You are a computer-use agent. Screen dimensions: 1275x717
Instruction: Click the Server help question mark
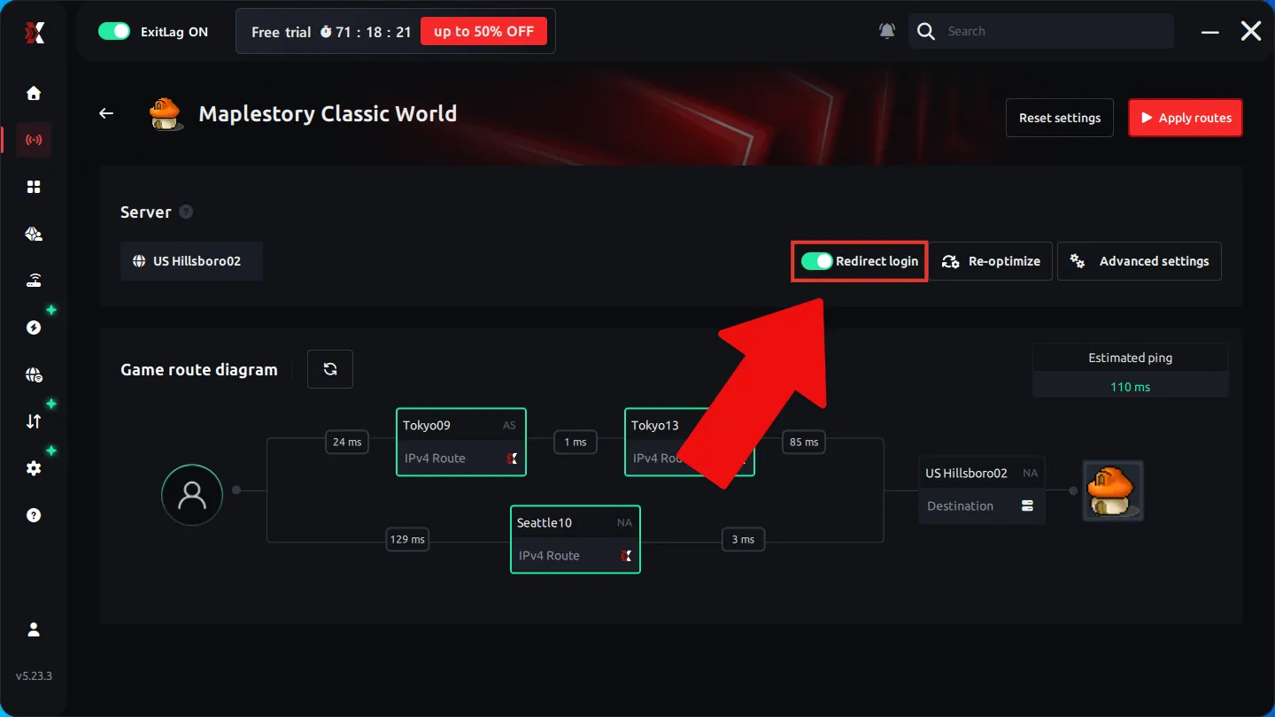[x=186, y=212]
